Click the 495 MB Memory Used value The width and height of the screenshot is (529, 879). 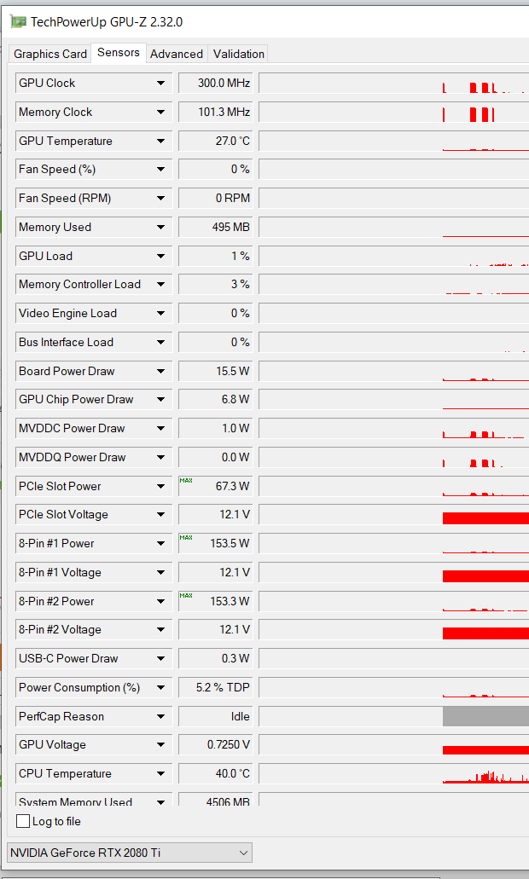pyautogui.click(x=215, y=227)
